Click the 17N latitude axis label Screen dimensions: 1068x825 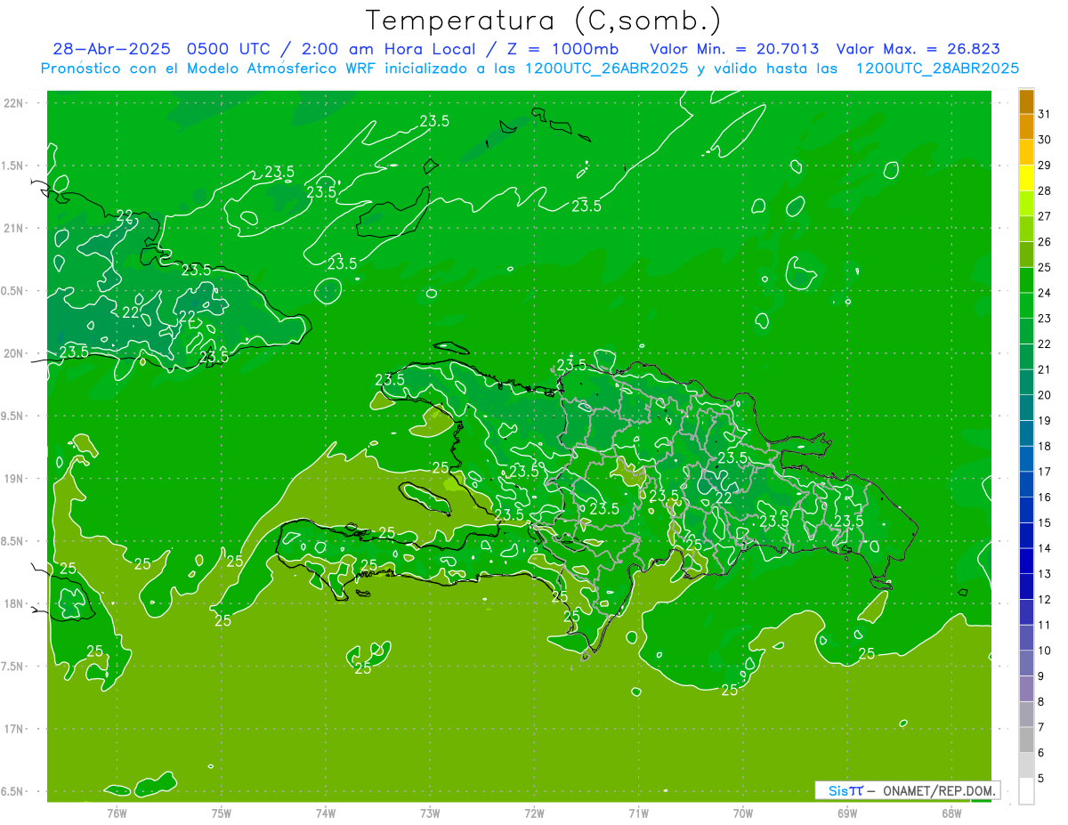[x=12, y=729]
